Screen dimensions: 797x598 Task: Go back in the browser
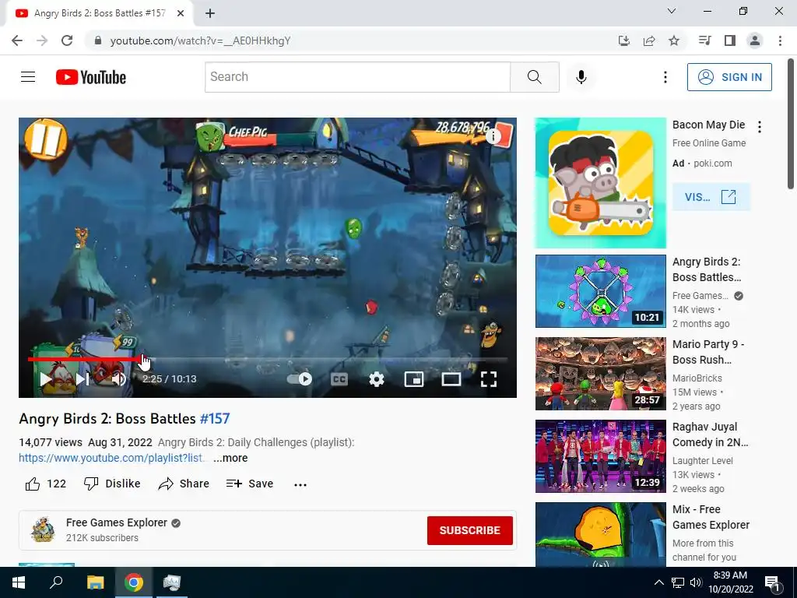coord(17,40)
